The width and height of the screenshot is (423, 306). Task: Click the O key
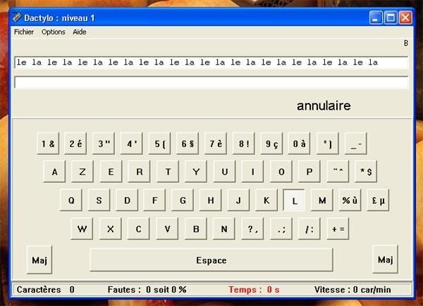tap(281, 172)
